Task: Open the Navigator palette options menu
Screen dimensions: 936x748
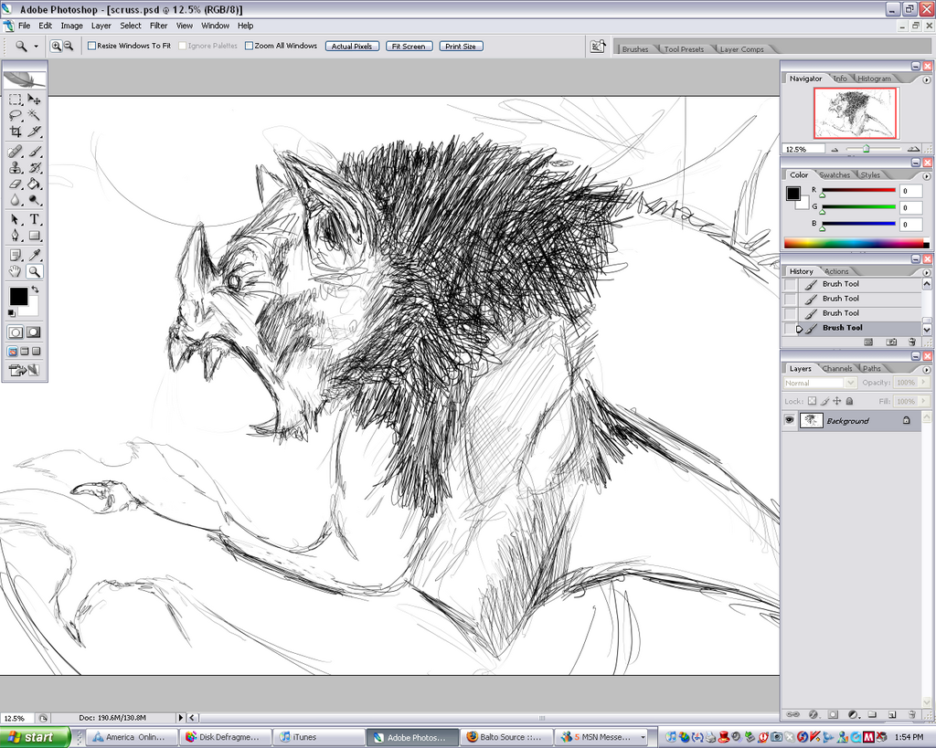Action: coord(927,79)
